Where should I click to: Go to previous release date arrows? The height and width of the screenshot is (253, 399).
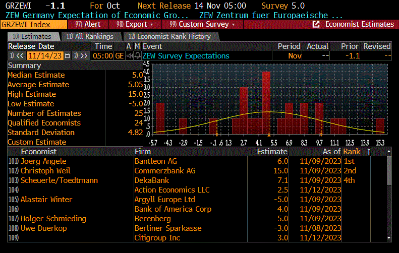[x=17, y=55]
